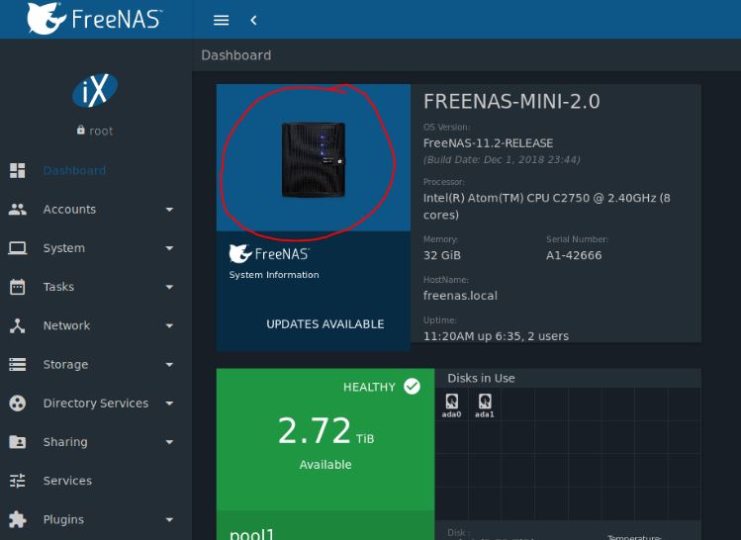This screenshot has width=741, height=540.
Task: Click the HEALTHY checkmark icon
Action: (x=413, y=387)
